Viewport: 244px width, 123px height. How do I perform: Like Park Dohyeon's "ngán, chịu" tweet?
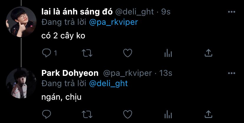point(128,114)
